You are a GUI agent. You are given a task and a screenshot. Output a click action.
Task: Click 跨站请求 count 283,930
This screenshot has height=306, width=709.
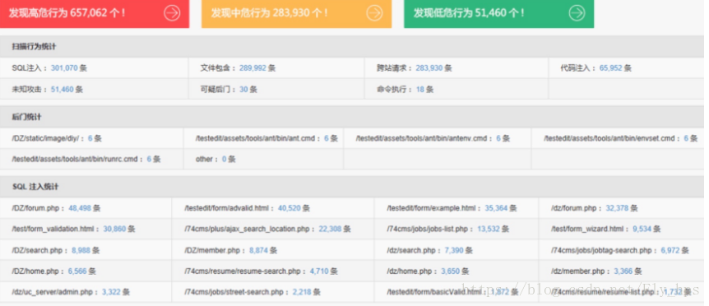point(429,68)
